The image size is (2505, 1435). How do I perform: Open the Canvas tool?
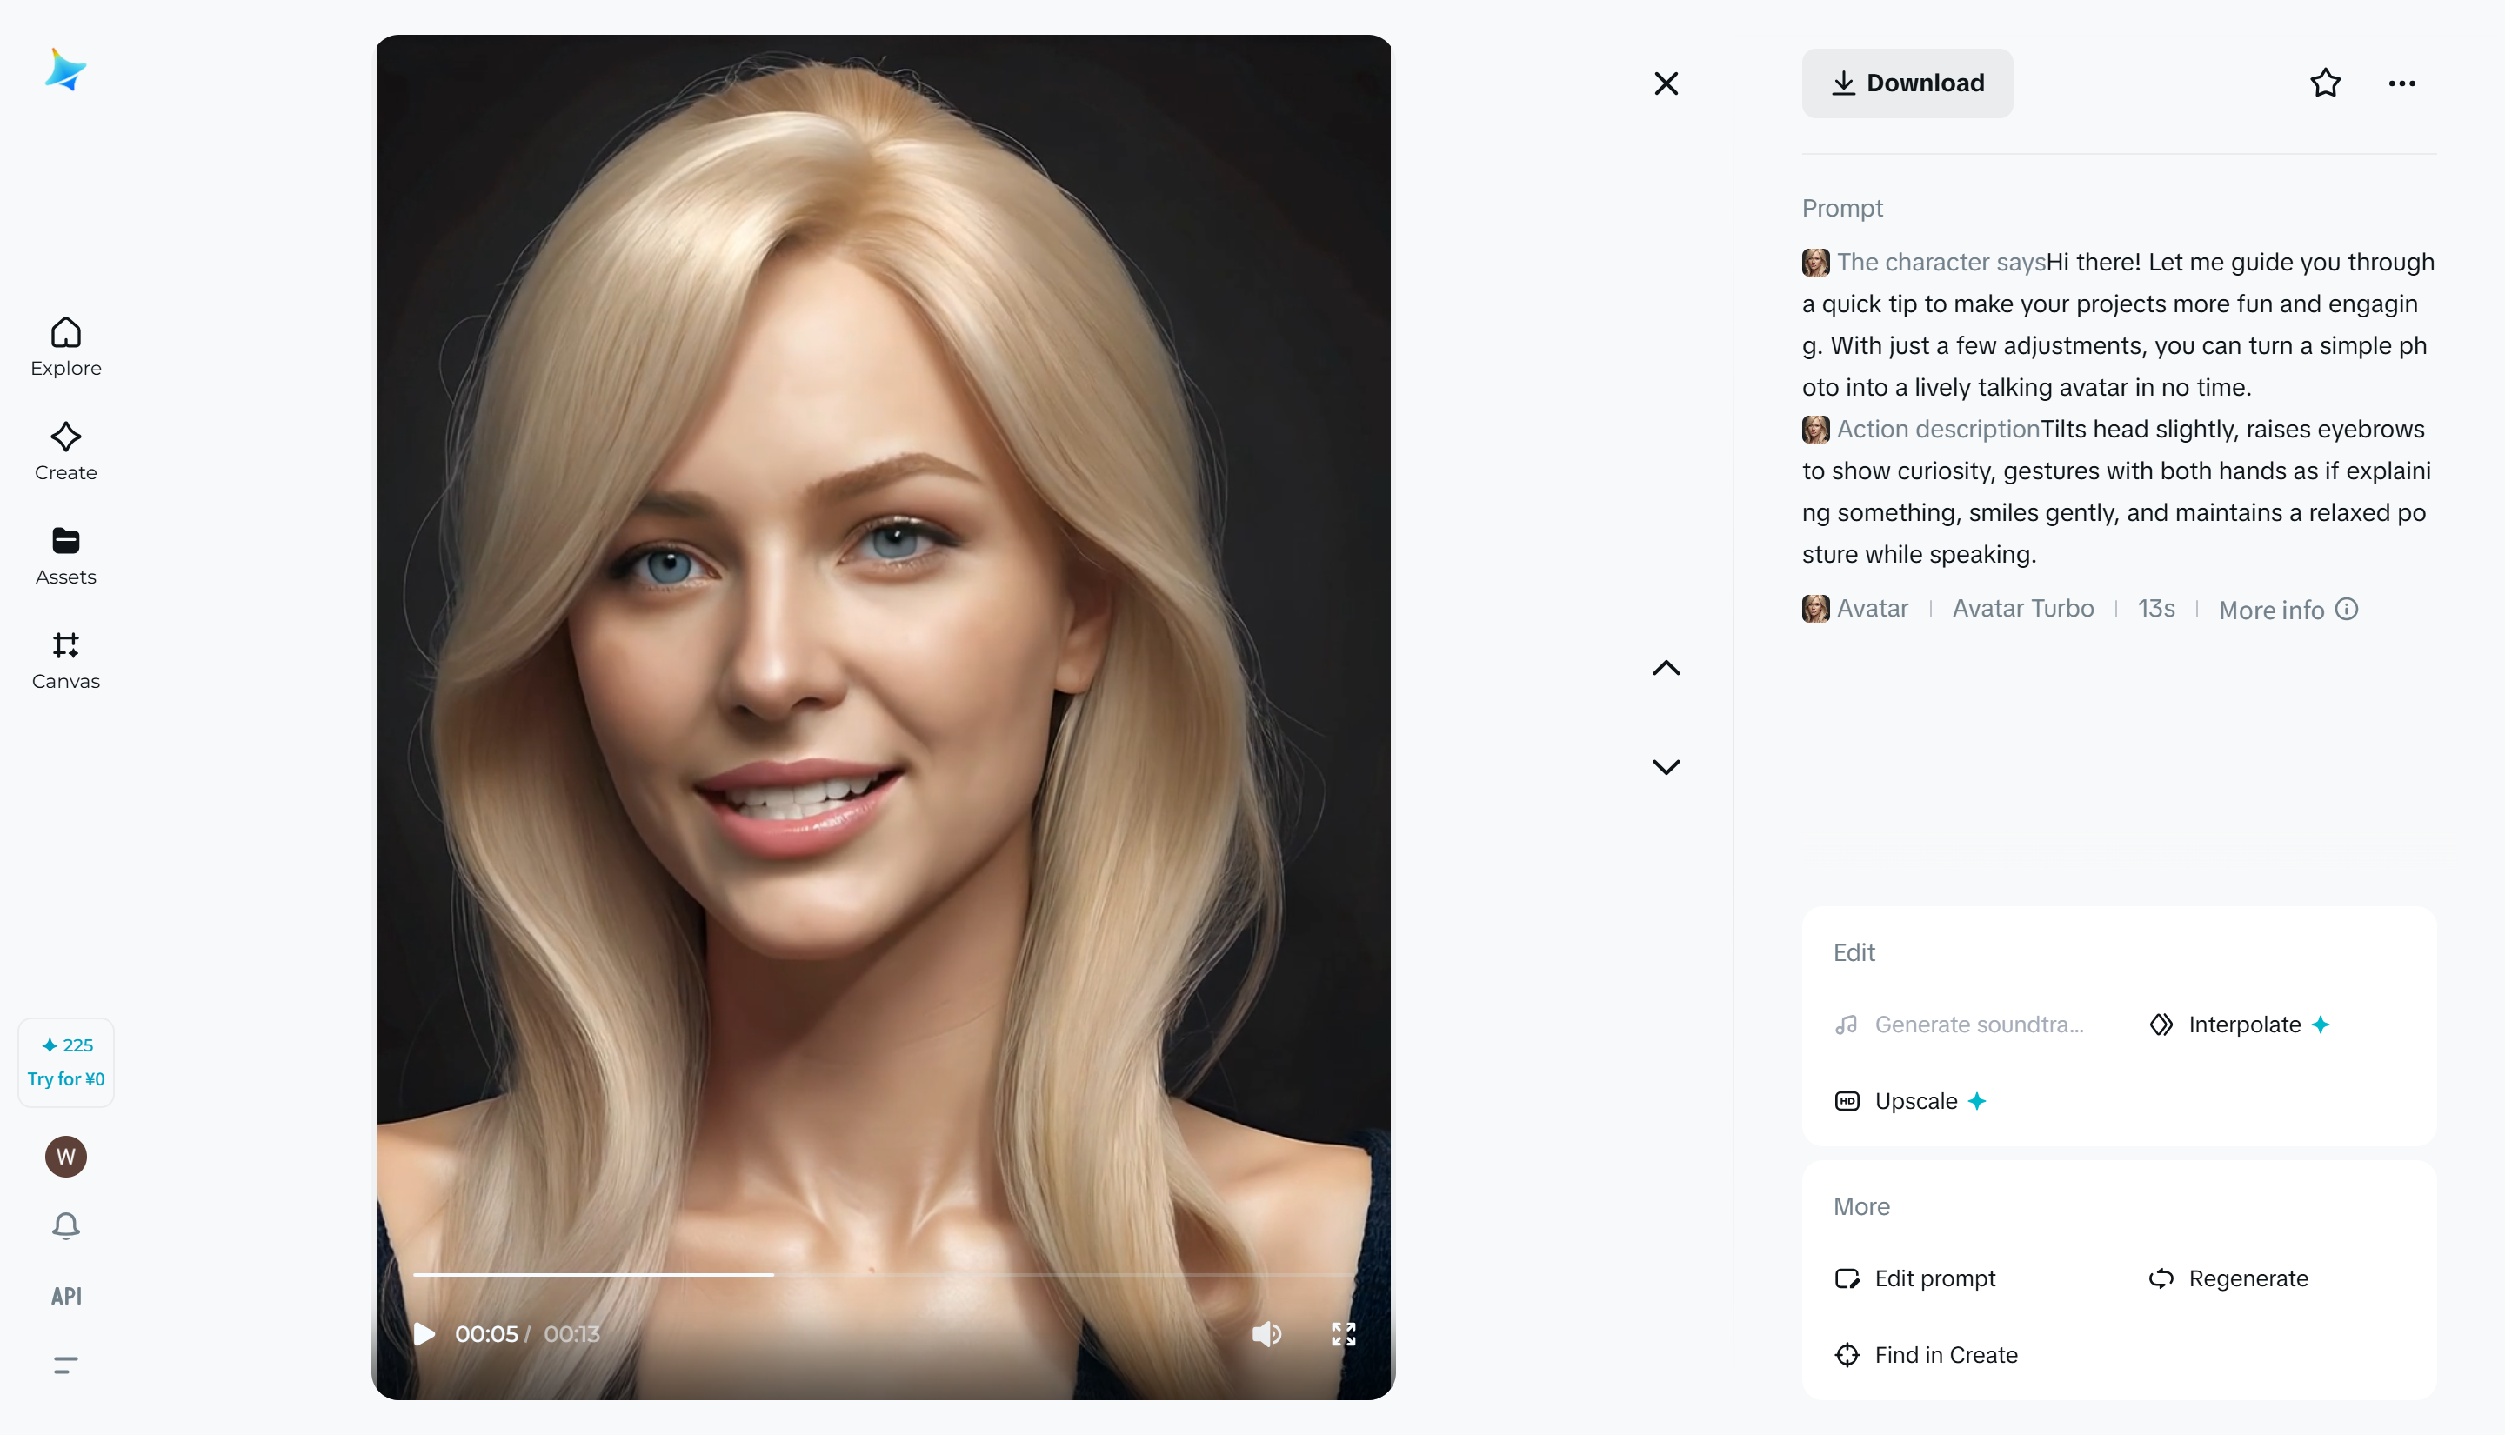click(x=65, y=658)
